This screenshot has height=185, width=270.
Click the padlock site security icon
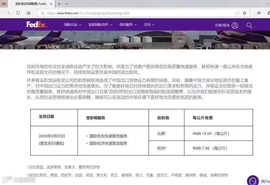43,13
